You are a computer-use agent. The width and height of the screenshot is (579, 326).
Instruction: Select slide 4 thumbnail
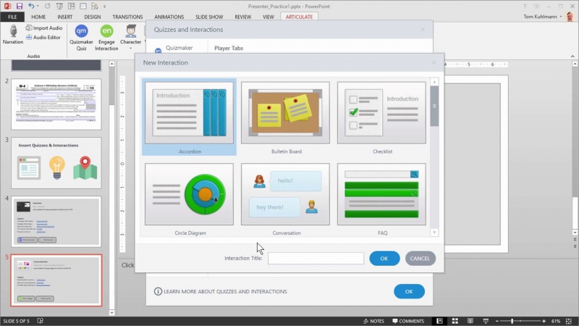coord(56,222)
